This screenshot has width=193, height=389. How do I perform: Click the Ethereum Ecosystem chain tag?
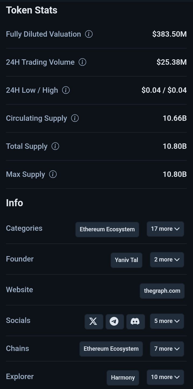111,349
